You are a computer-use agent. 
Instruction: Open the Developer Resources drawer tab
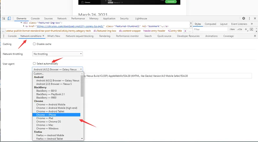point(188,36)
